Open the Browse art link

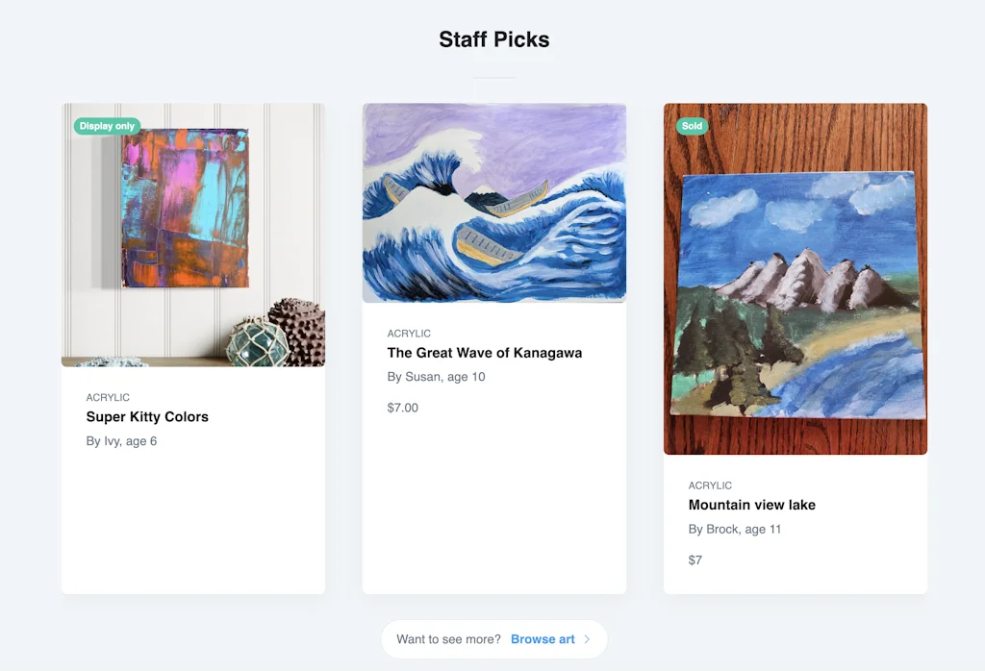click(543, 639)
